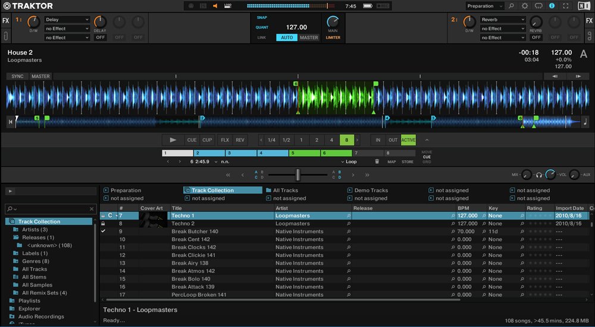Viewport: 595px width, 327px height.
Task: Open the Delay effect dropdown
Action: [67, 20]
